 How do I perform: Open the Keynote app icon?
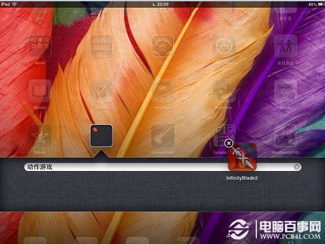tap(163, 91)
